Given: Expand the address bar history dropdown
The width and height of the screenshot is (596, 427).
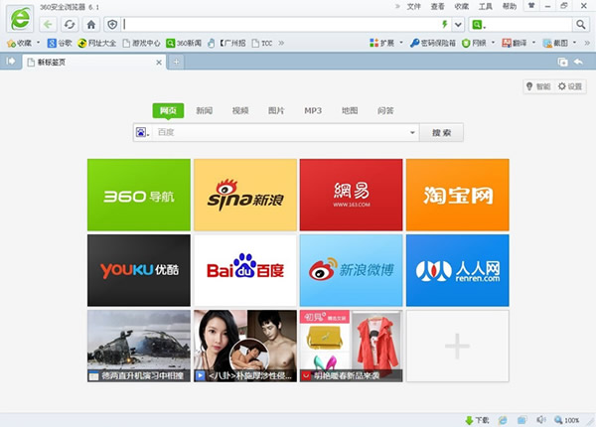Looking at the screenshot, I should click(x=458, y=24).
